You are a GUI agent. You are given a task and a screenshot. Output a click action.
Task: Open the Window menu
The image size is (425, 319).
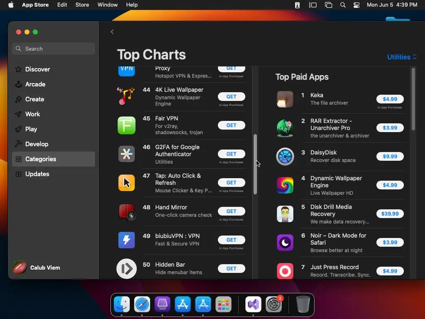pos(107,5)
